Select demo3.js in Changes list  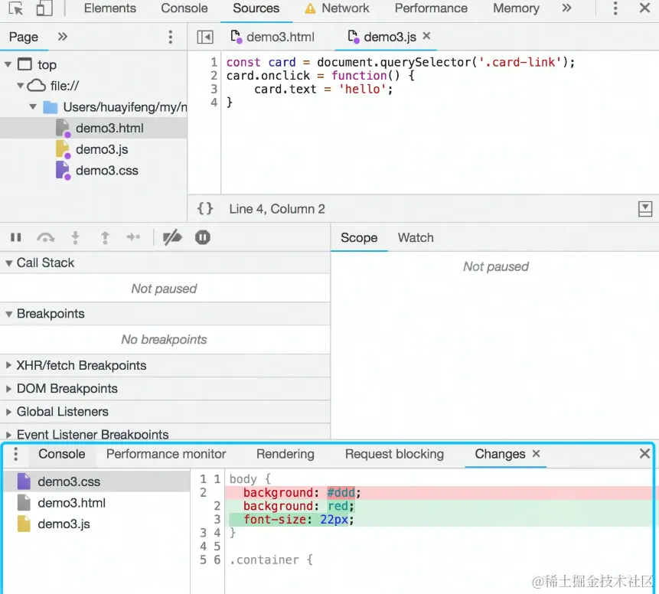tap(96, 524)
